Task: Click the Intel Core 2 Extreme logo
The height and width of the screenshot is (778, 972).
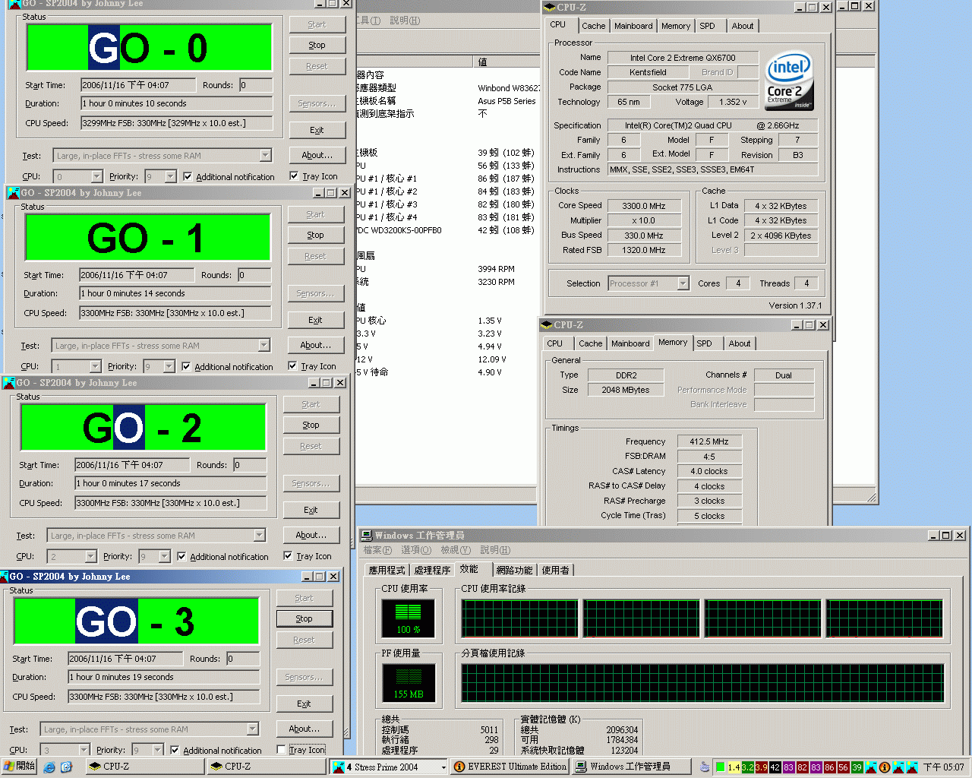Action: tap(790, 81)
